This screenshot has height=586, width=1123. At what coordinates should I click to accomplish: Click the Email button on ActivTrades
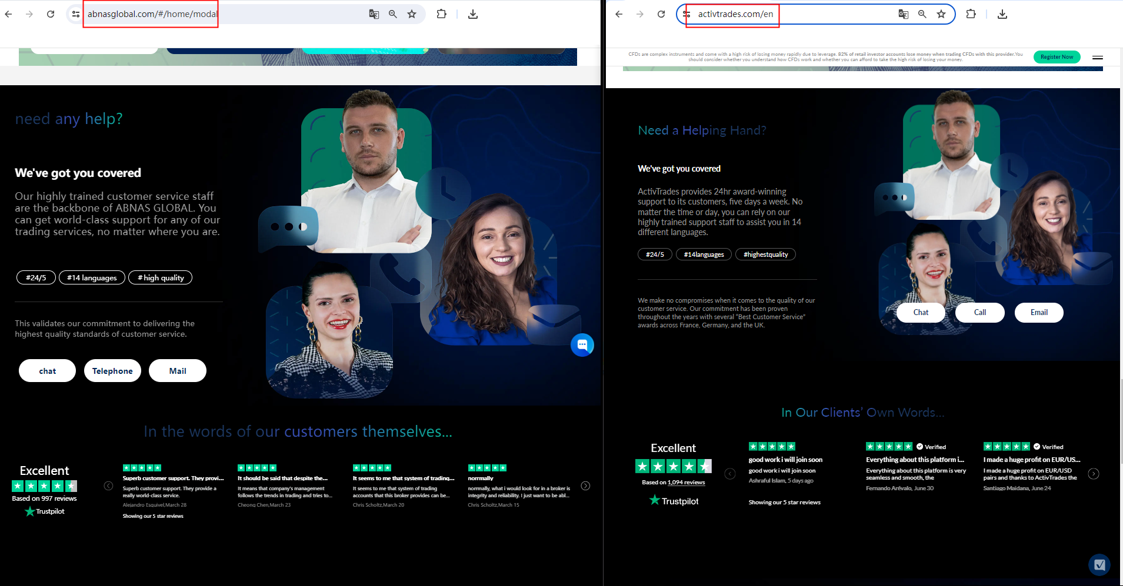pyautogui.click(x=1039, y=313)
